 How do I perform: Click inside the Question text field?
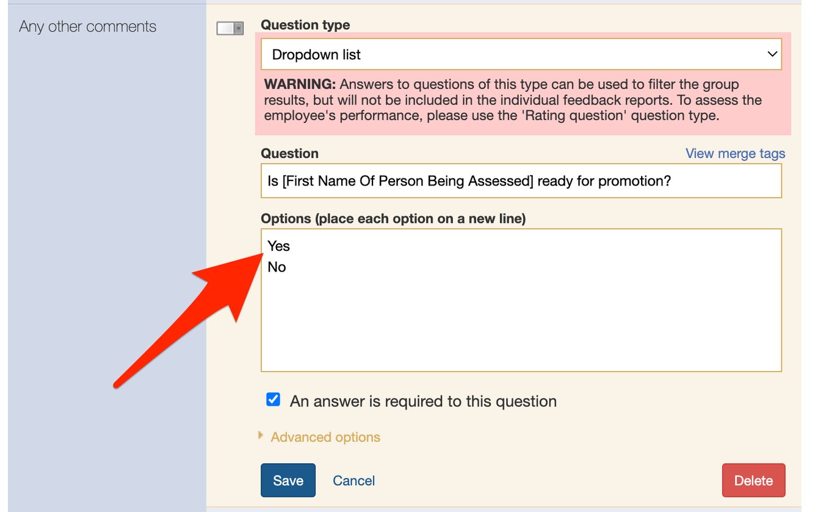(521, 181)
